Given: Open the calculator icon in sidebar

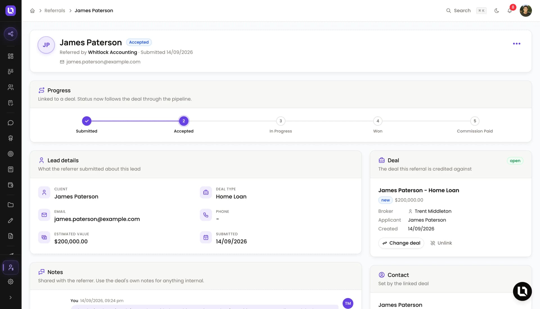Looking at the screenshot, I should pos(11,169).
